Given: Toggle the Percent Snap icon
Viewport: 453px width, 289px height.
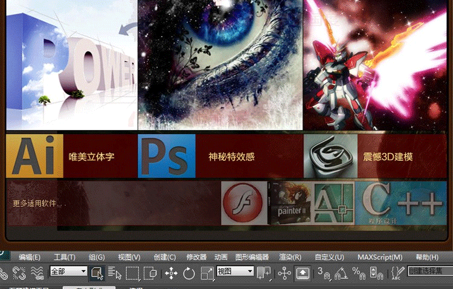Looking at the screenshot, I should [359, 273].
